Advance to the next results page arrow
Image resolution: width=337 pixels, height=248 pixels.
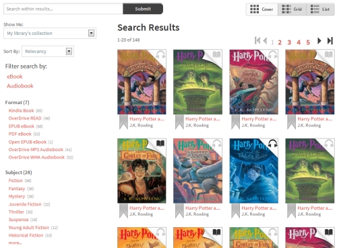point(319,41)
